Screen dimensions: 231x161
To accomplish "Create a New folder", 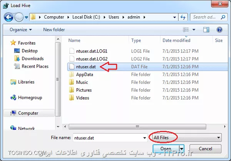I will point(54,30).
